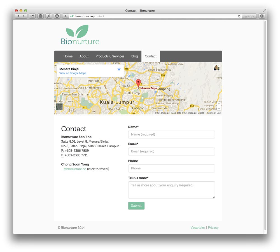
Task: Click the Reader button
Action: point(249,16)
